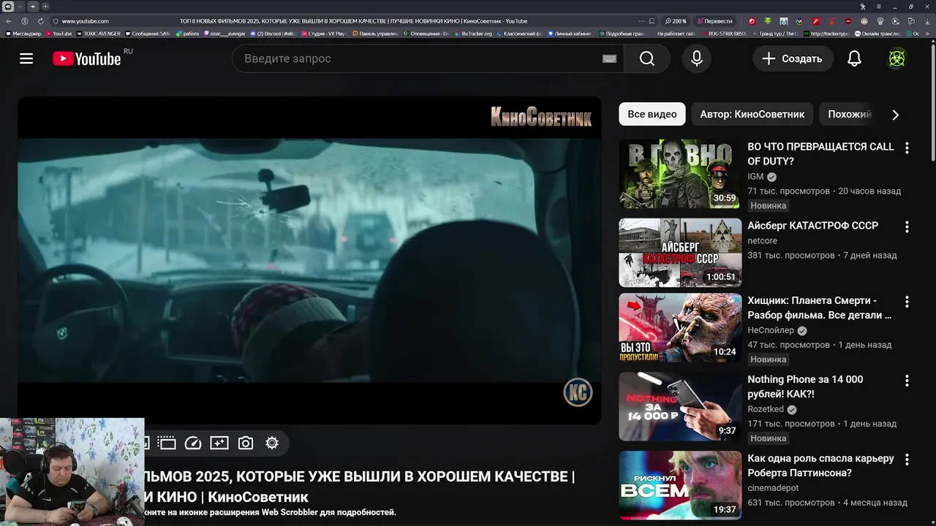Click the video enhancement sparkle icon
This screenshot has width=936, height=526.
pos(219,443)
